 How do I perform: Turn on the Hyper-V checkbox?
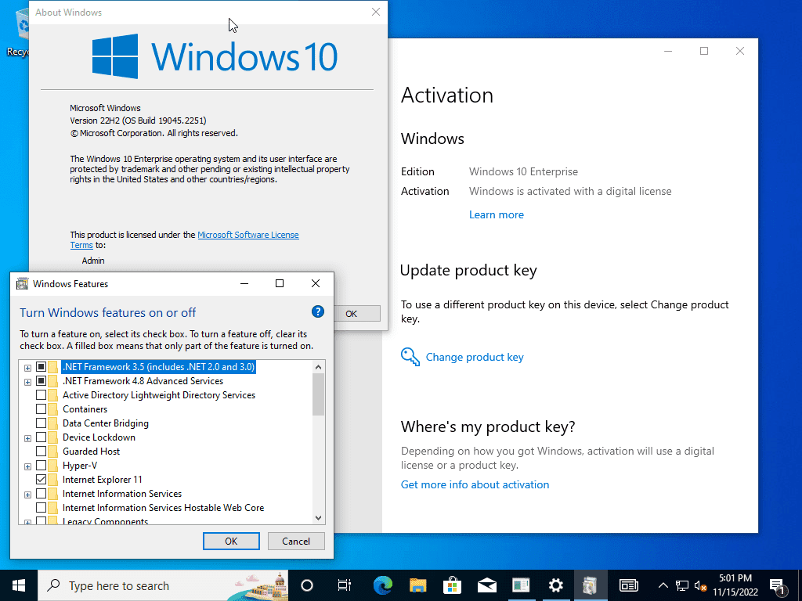(41, 466)
